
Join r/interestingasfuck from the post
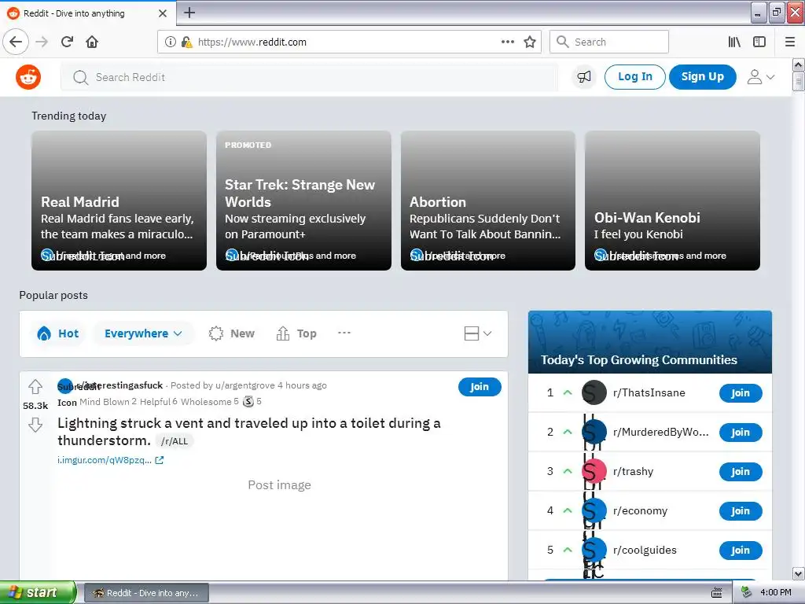[x=480, y=387]
